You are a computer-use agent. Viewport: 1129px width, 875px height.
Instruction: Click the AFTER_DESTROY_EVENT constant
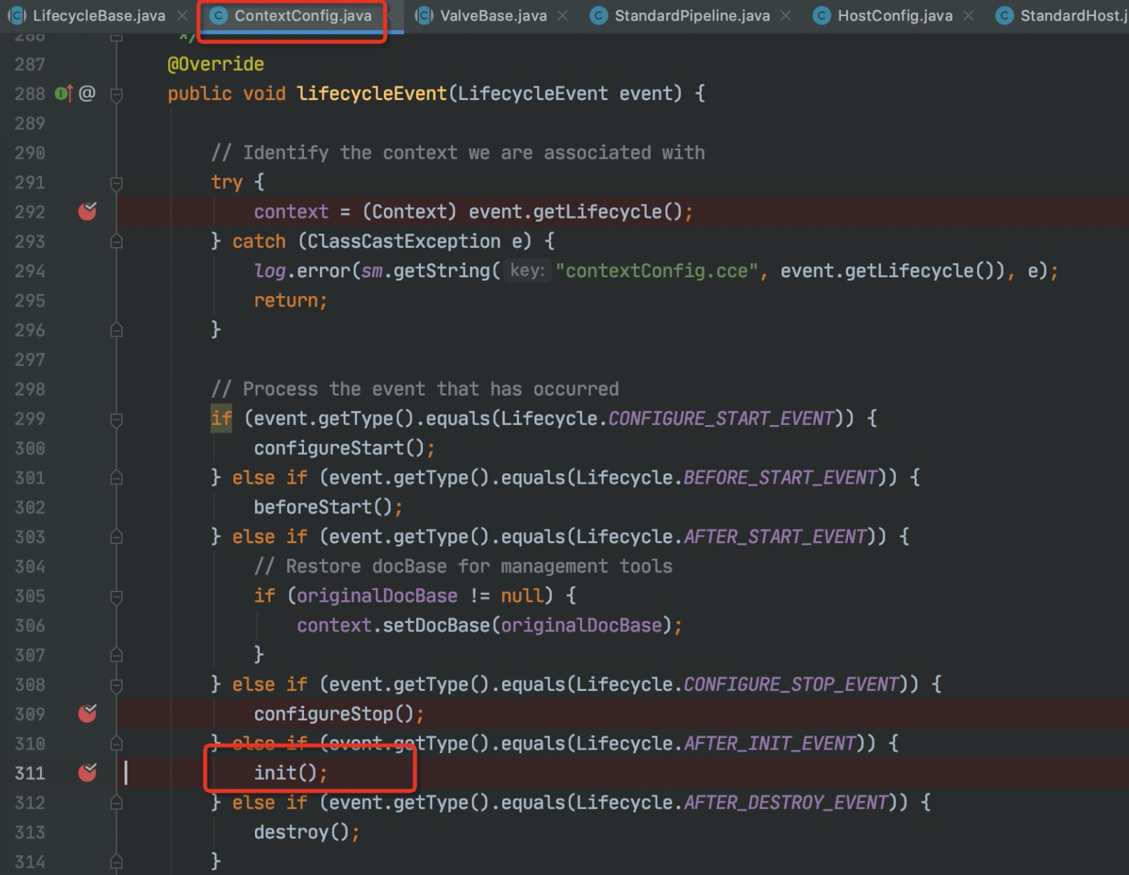pos(786,802)
